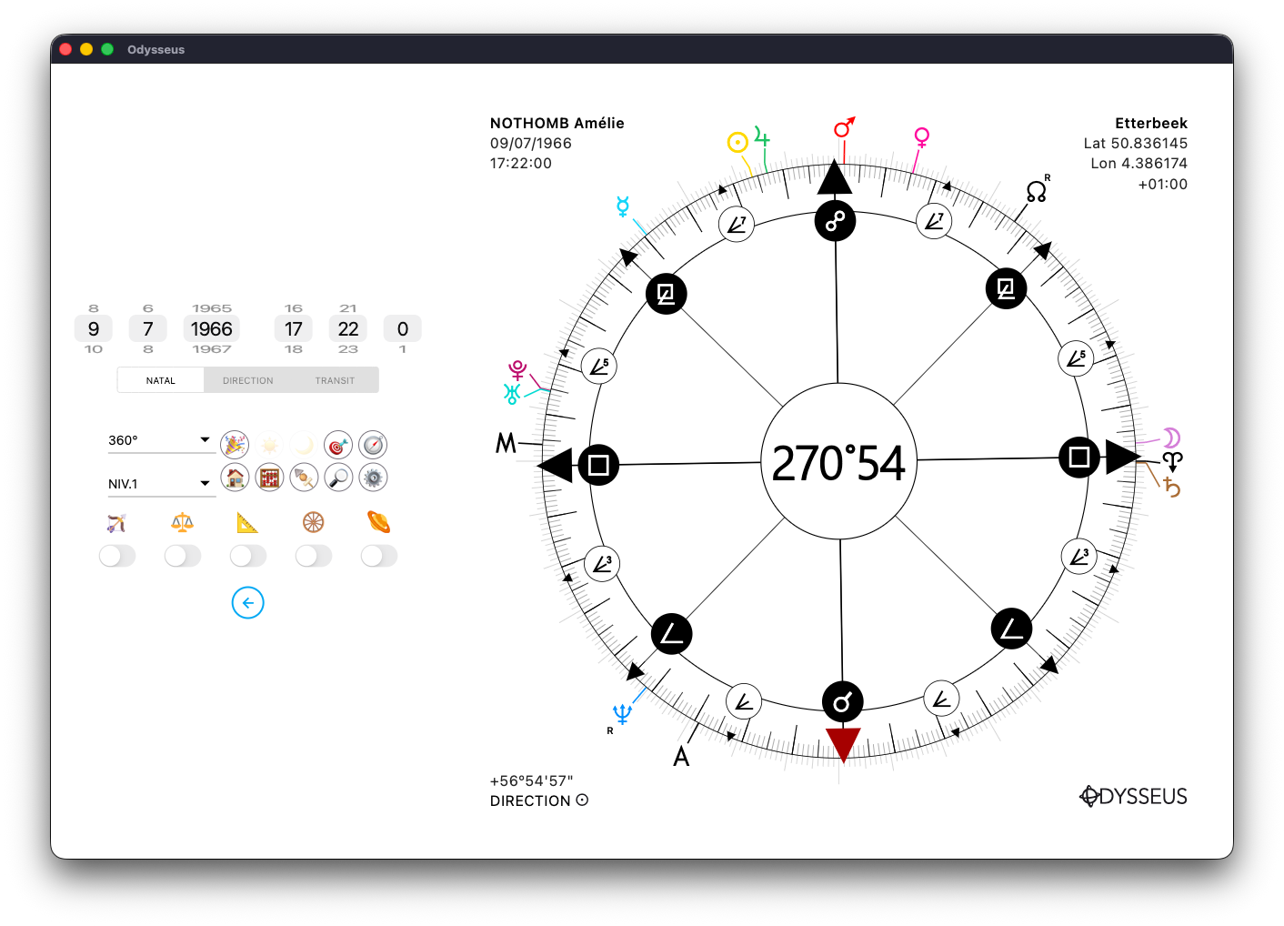Viewport: 1284px width, 926px height.
Task: Enable the toggle under the bow-and-arrow icon
Action: pos(117,556)
